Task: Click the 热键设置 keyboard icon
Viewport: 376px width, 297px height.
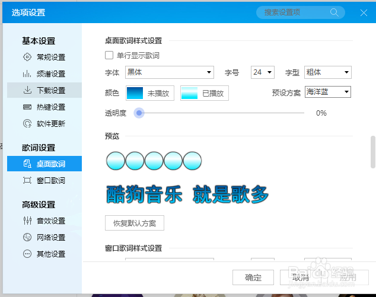Action: click(27, 107)
